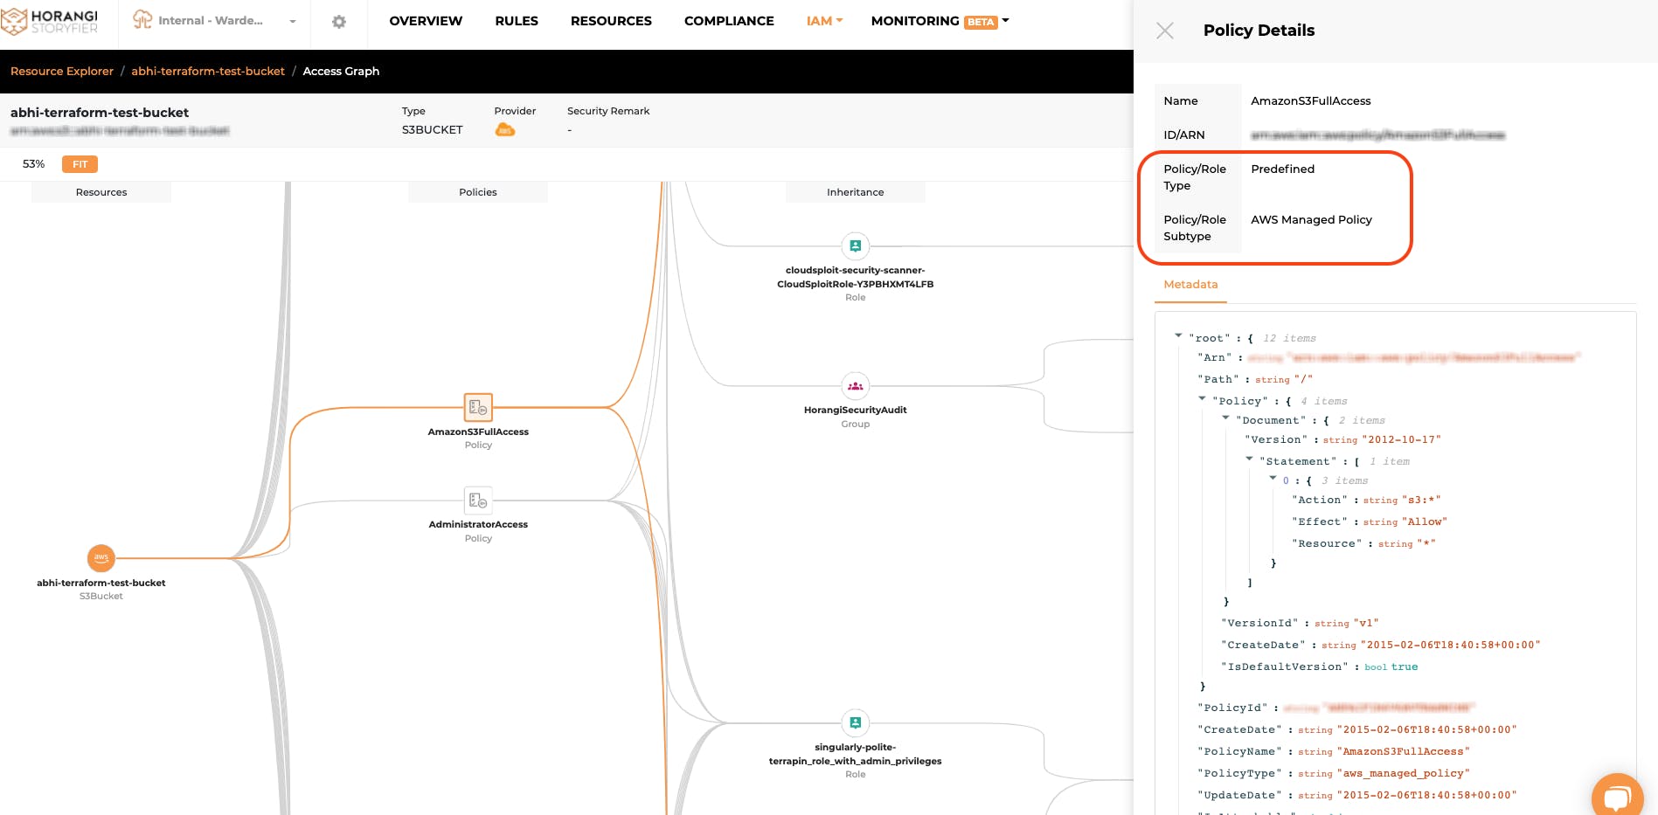Click the S3BUCKET type value
The width and height of the screenshot is (1658, 815).
pyautogui.click(x=432, y=130)
